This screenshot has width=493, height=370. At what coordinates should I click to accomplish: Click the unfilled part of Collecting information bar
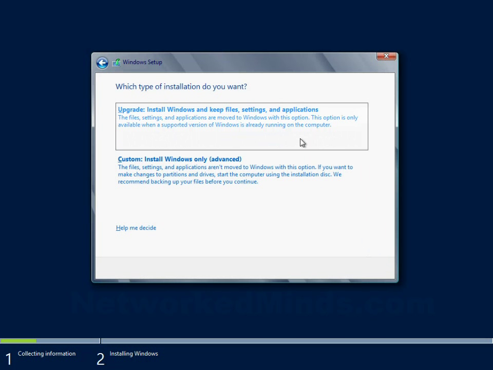[x=68, y=341]
